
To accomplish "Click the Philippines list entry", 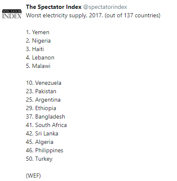I will pos(45,151).
